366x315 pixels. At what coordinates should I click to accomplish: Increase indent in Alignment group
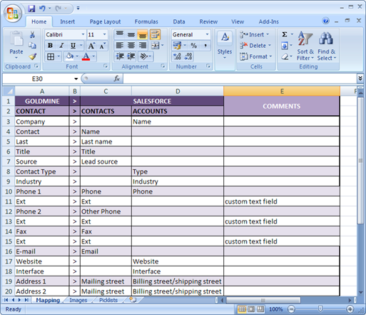tap(131, 56)
